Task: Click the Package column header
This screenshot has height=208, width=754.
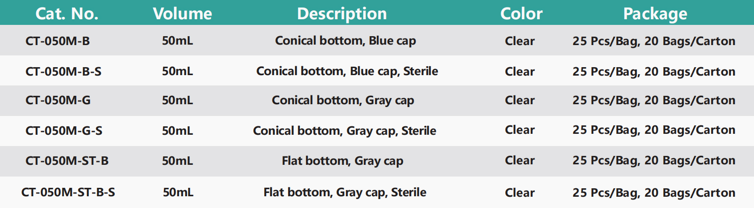Action: [x=655, y=14]
